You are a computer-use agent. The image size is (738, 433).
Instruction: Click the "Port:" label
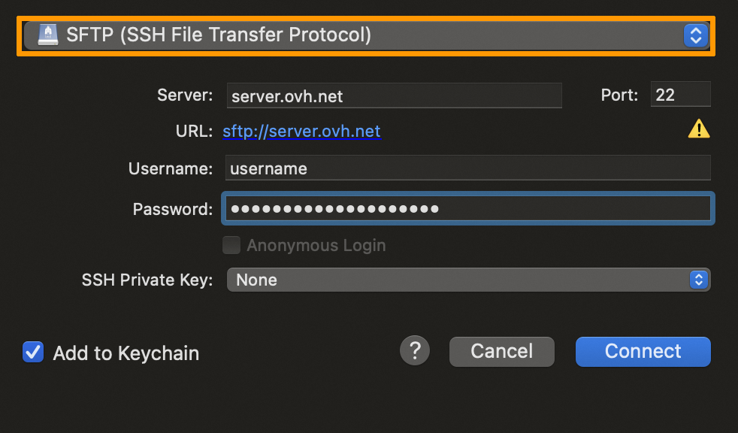pos(619,95)
